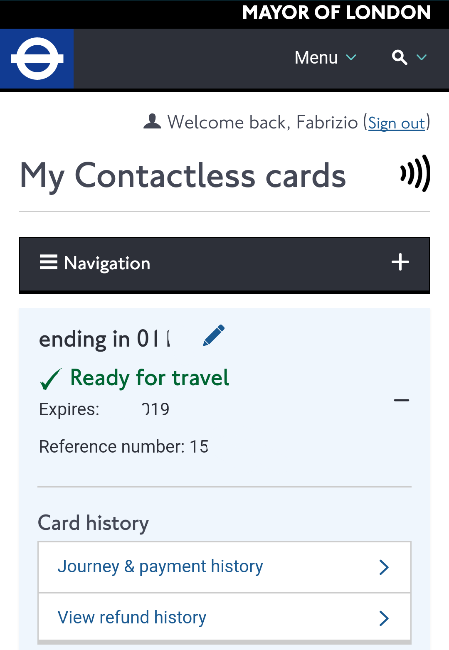Click the Sign out link
The height and width of the screenshot is (650, 449).
[396, 123]
